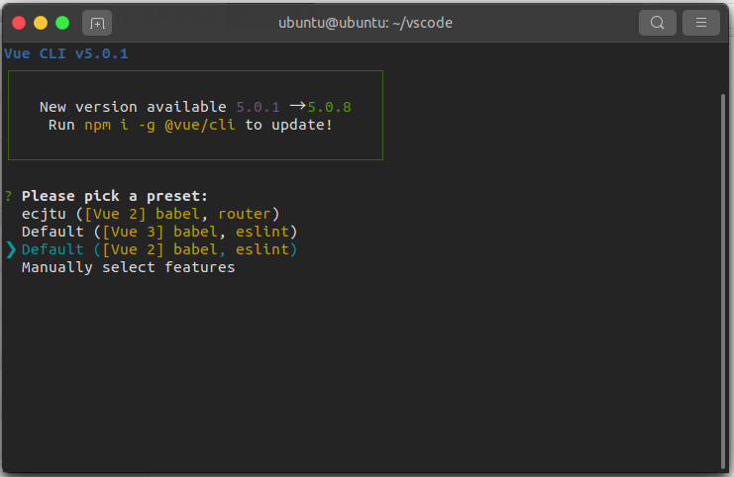Minimize the terminal with yellow button

coord(41,23)
